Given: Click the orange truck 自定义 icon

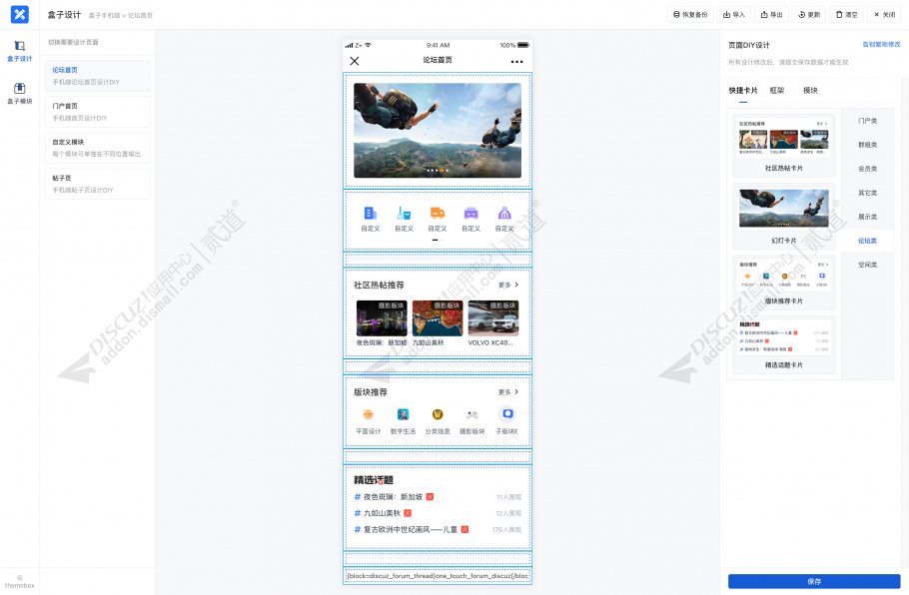Looking at the screenshot, I should 438,214.
